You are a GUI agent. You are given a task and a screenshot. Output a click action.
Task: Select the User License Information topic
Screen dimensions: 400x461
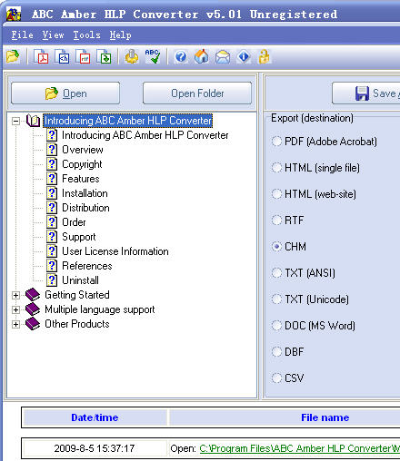click(115, 251)
